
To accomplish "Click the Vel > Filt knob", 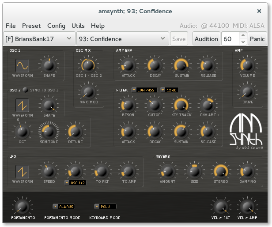I will pyautogui.click(x=221, y=207).
